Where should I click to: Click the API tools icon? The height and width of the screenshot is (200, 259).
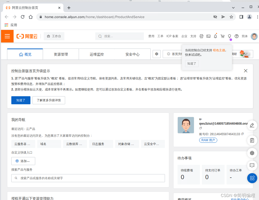tap(201, 36)
